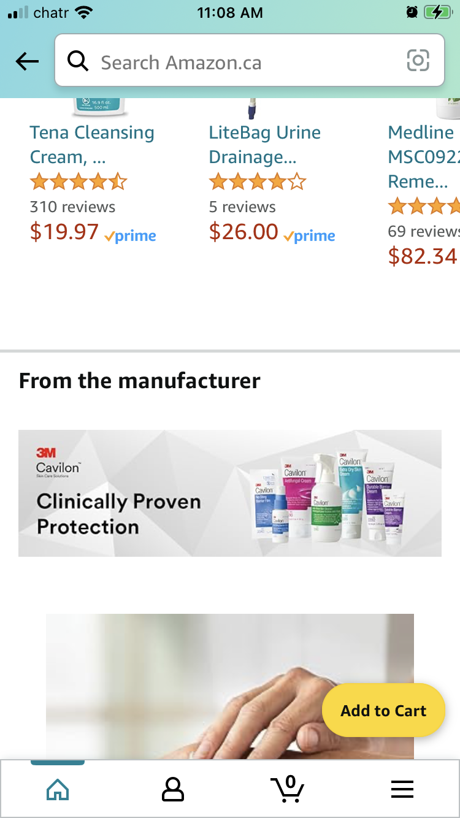460x818 pixels.
Task: Open the Medline MSC092 product link
Action: (x=423, y=156)
